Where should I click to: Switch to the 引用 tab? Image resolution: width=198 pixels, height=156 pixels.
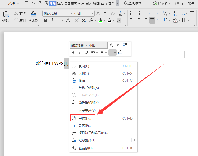81,3
